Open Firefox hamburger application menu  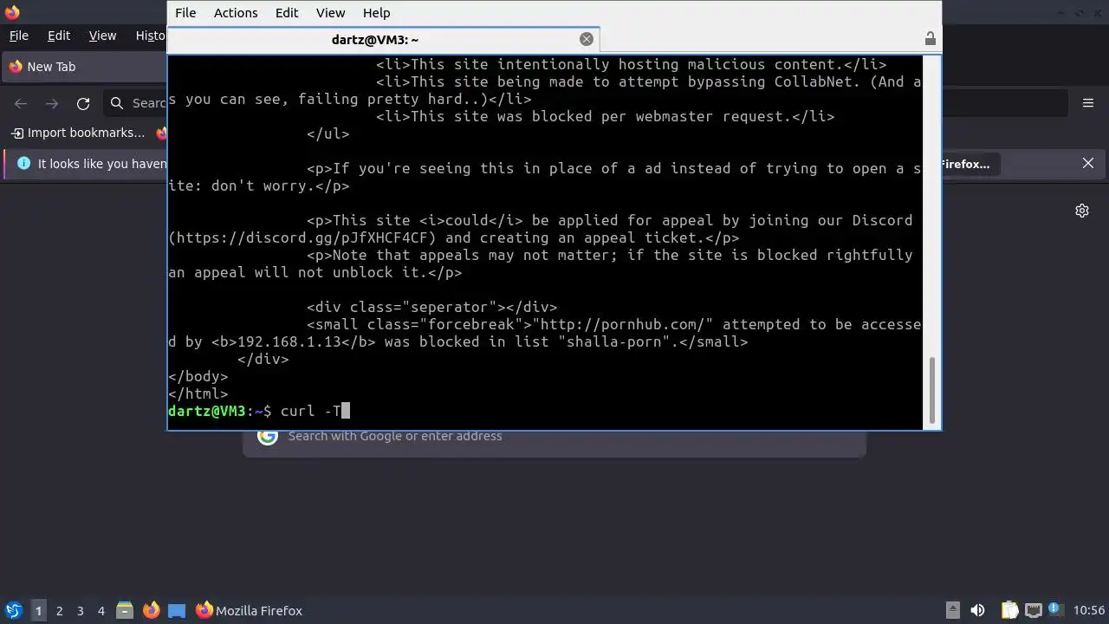point(1088,103)
